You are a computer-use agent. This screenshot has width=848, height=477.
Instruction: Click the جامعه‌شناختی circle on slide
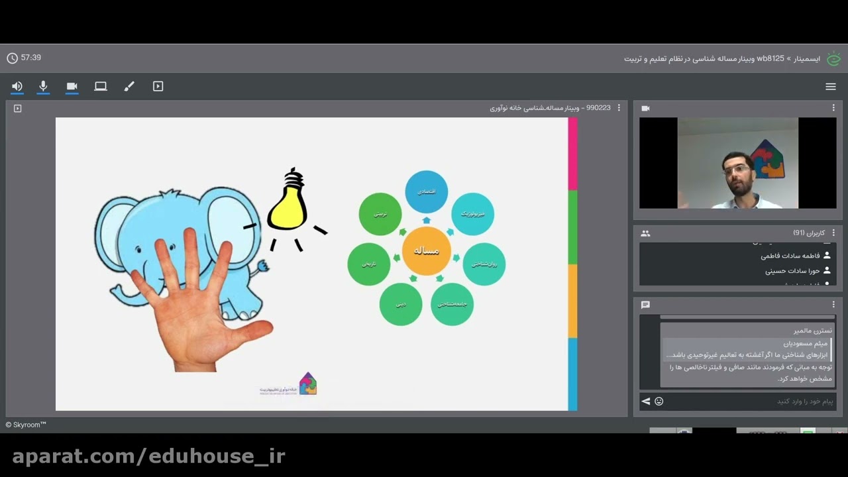452,304
